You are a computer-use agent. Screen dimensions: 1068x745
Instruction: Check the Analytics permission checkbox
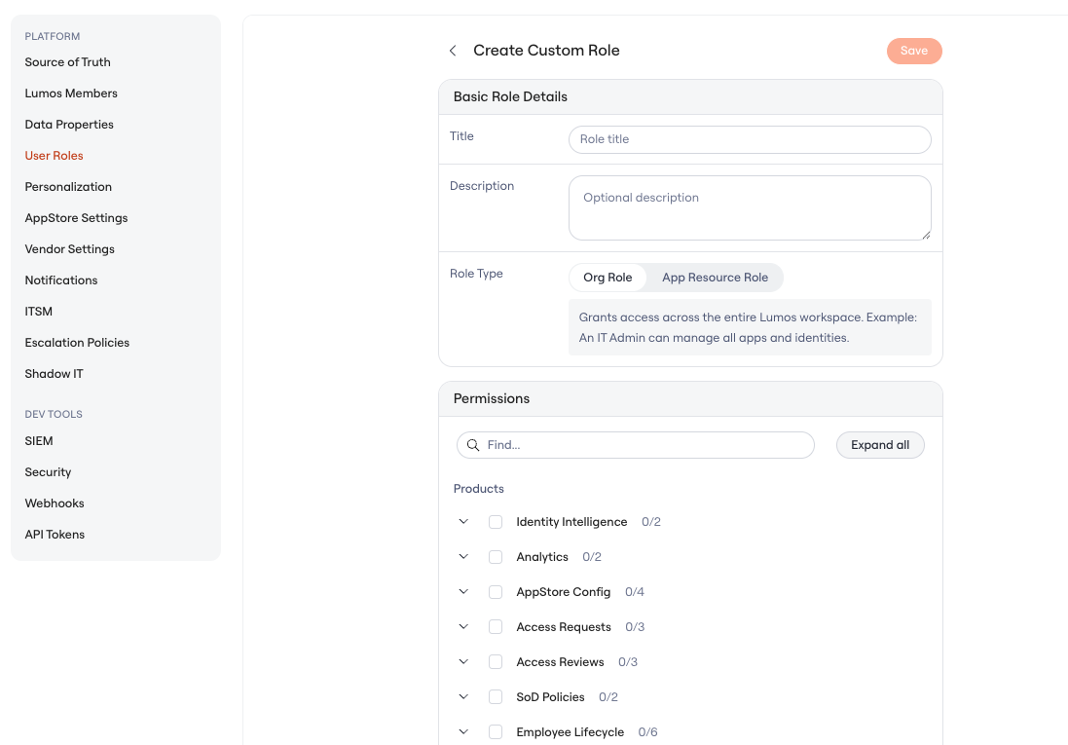[x=496, y=557]
